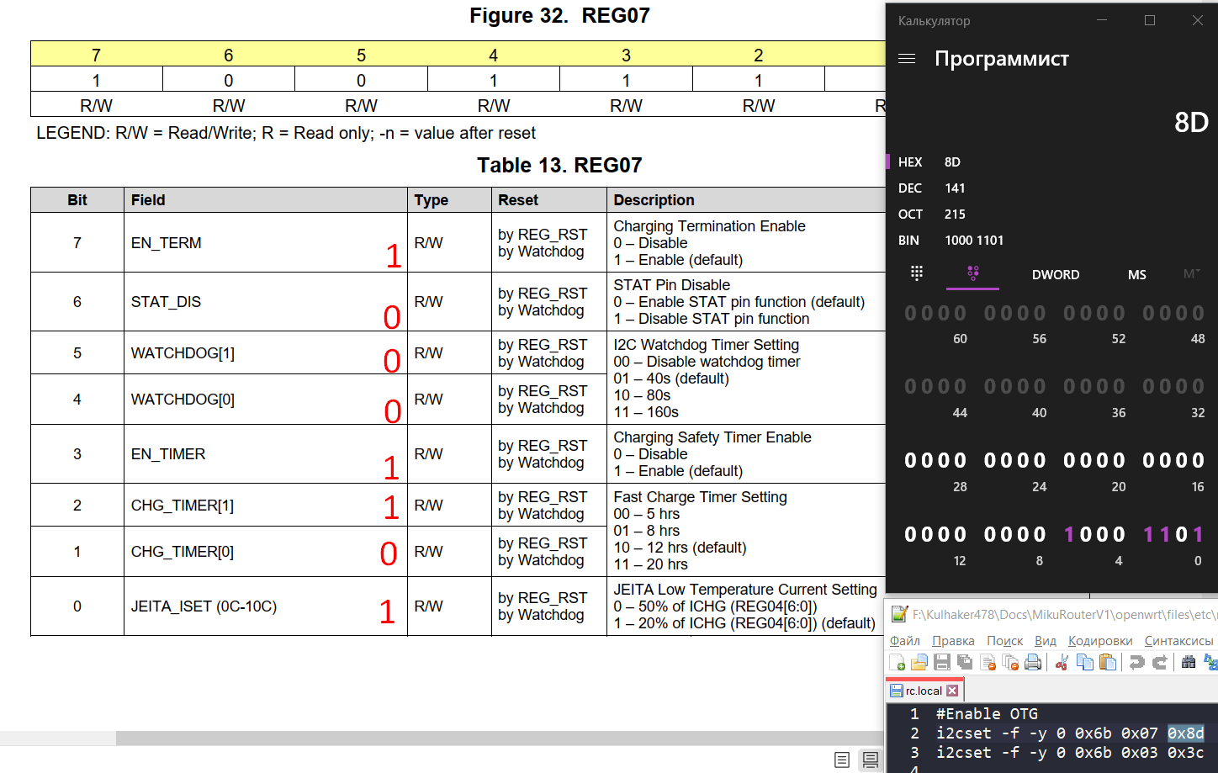Click the 'Charging Termination Enable' description text

[709, 225]
